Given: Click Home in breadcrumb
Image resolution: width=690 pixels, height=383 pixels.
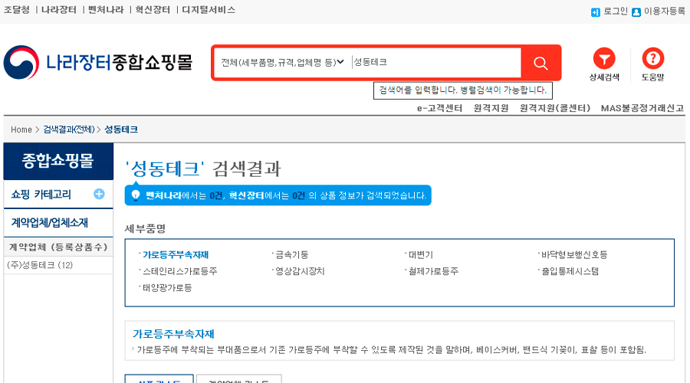Looking at the screenshot, I should [21, 129].
